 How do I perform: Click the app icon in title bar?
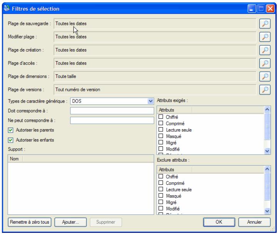(7, 8)
